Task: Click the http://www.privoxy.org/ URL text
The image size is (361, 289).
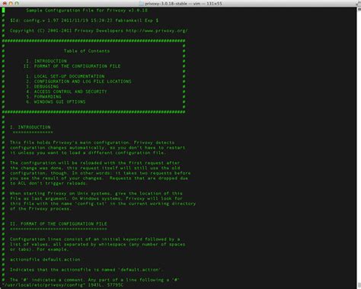Action: [x=157, y=31]
